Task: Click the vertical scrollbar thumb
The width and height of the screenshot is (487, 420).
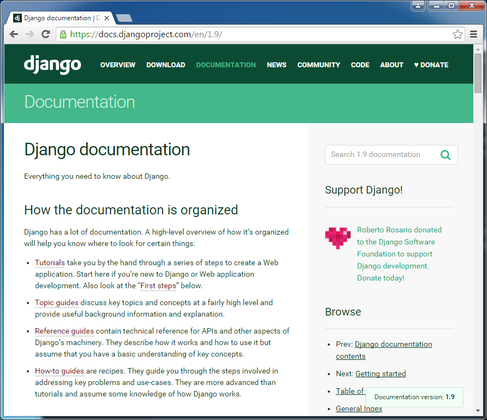Action: [x=478, y=73]
